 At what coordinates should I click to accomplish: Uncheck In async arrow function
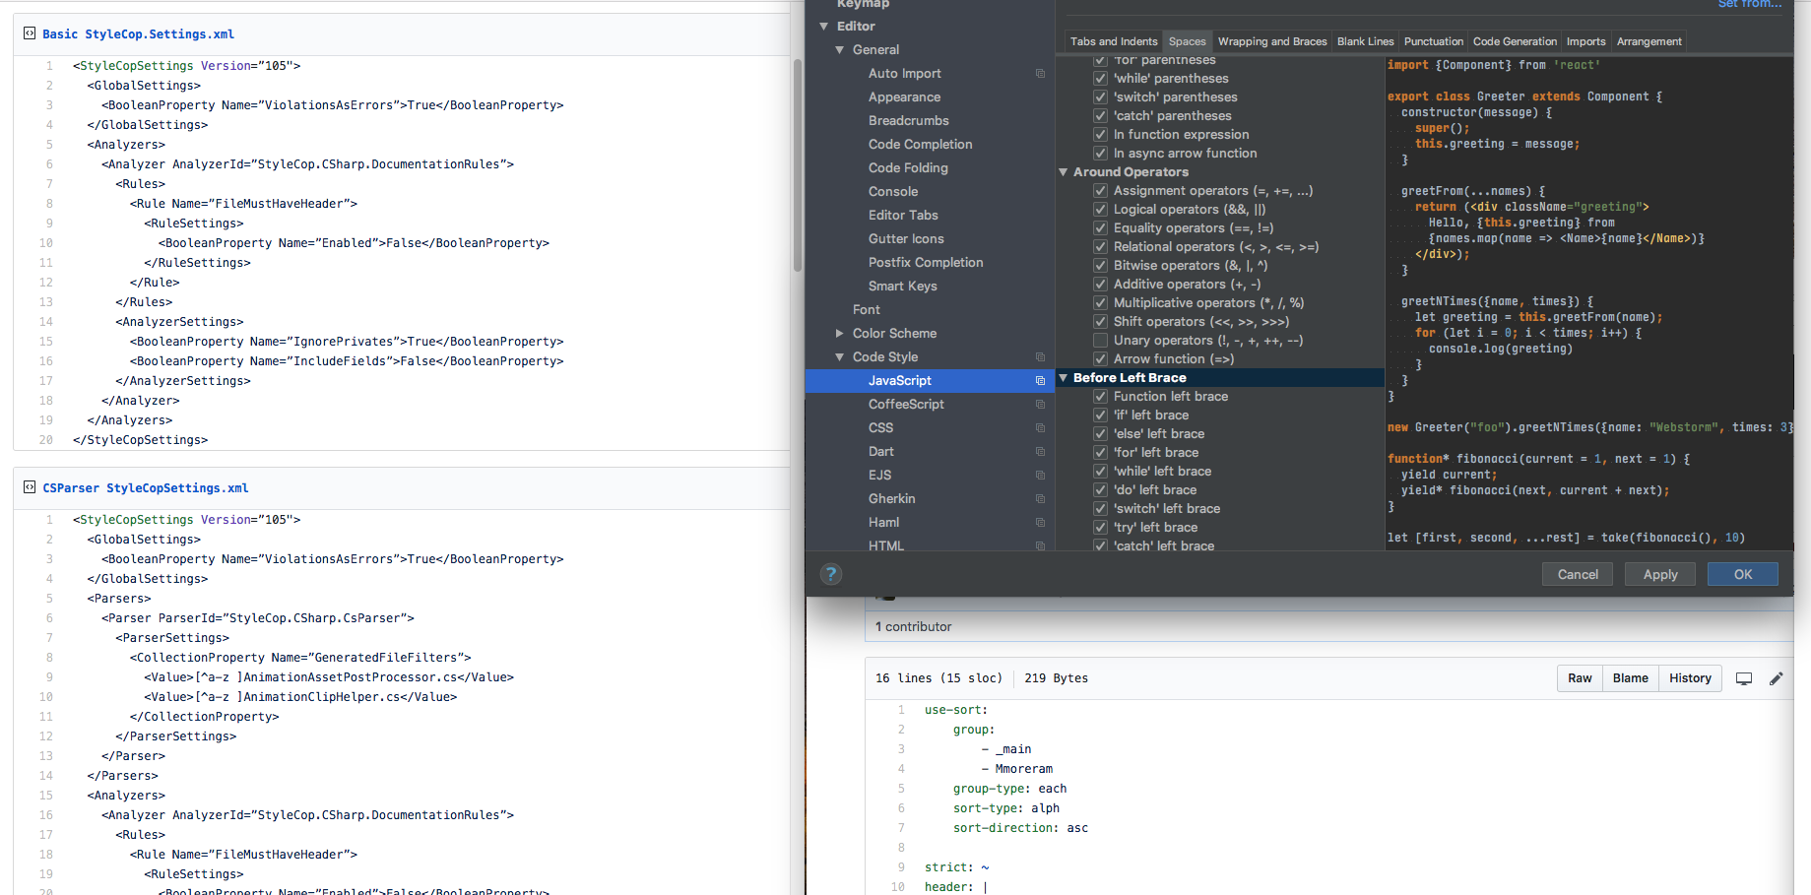[x=1101, y=154]
